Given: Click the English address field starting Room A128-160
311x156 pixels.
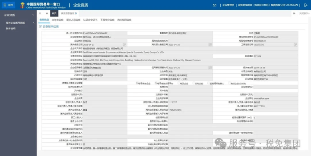Looking at the screenshot, I should click(x=190, y=60).
